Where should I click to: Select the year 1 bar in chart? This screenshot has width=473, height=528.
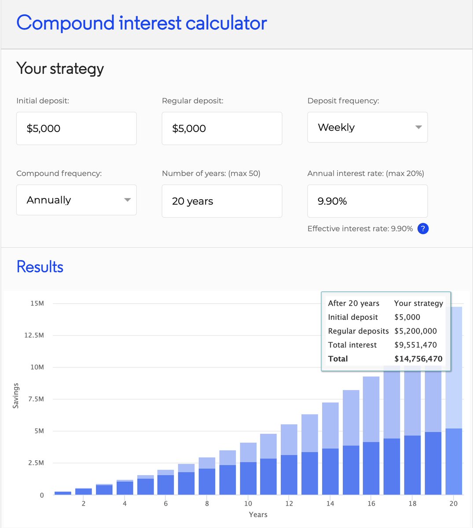[x=63, y=493]
